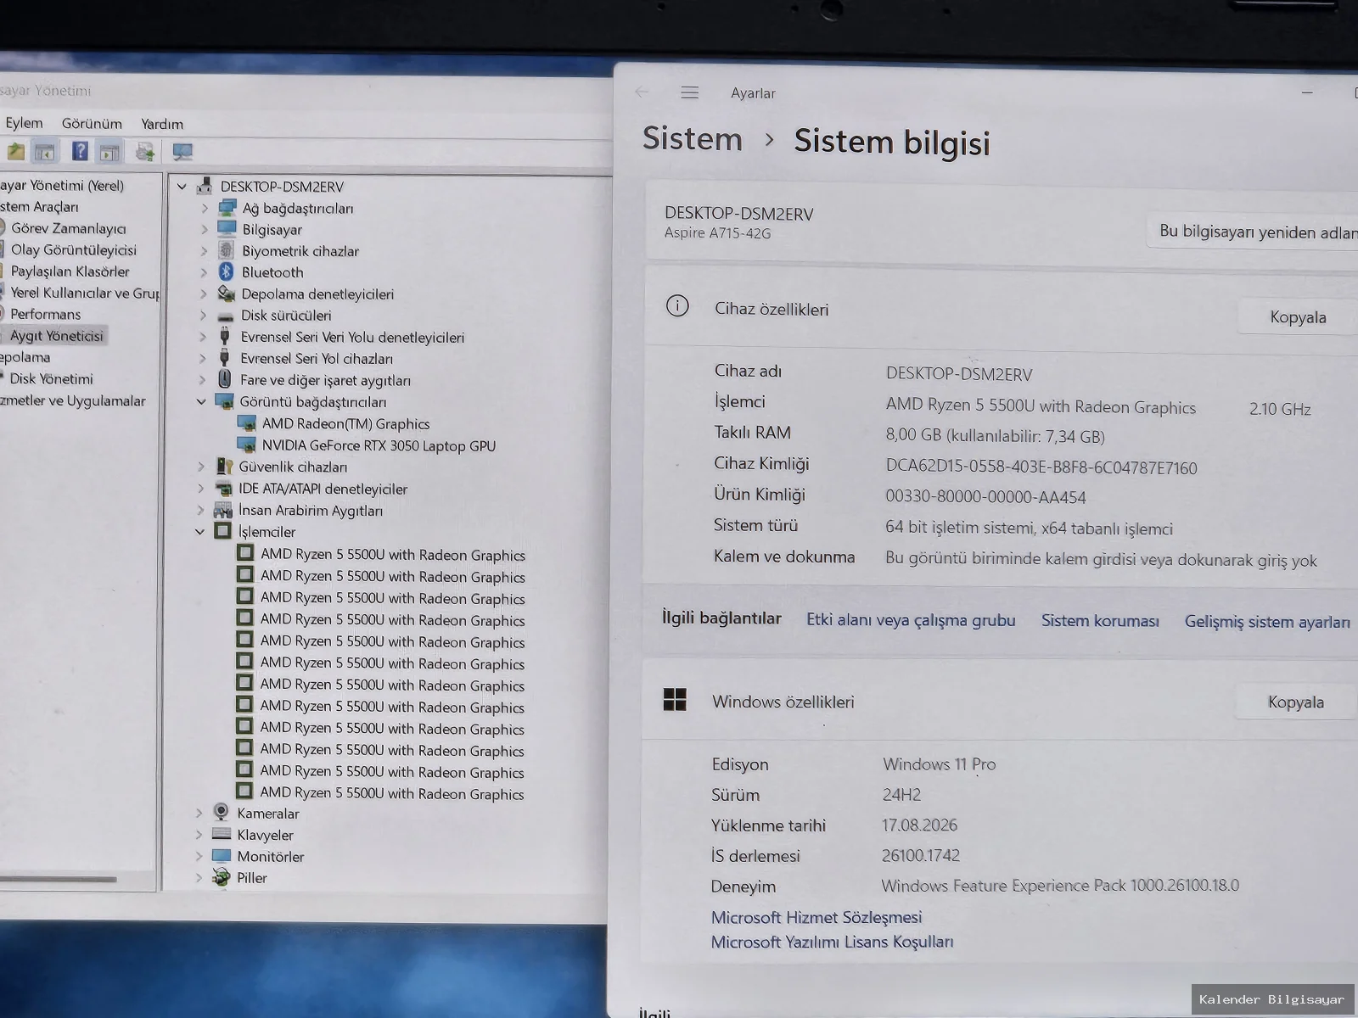Go back using the Ayarlar back arrow
The image size is (1358, 1018).
tap(643, 92)
